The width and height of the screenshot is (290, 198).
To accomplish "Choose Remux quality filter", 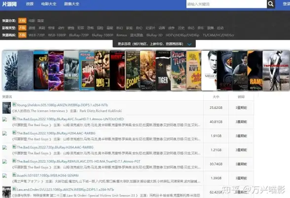I will click(x=122, y=35).
